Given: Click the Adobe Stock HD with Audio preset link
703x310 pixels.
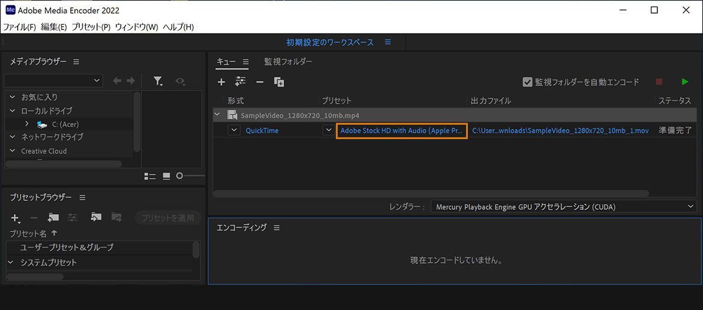Looking at the screenshot, I should 401,131.
